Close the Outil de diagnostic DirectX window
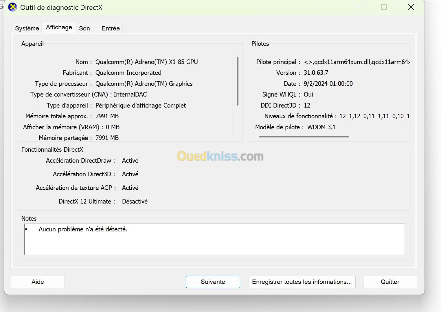The image size is (441, 312). point(411,7)
